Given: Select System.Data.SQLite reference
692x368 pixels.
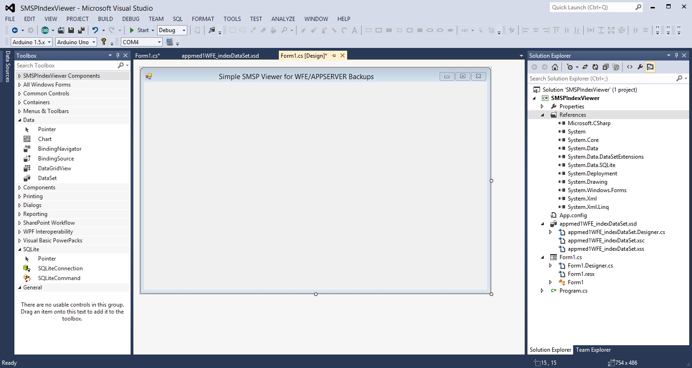Looking at the screenshot, I should point(591,165).
